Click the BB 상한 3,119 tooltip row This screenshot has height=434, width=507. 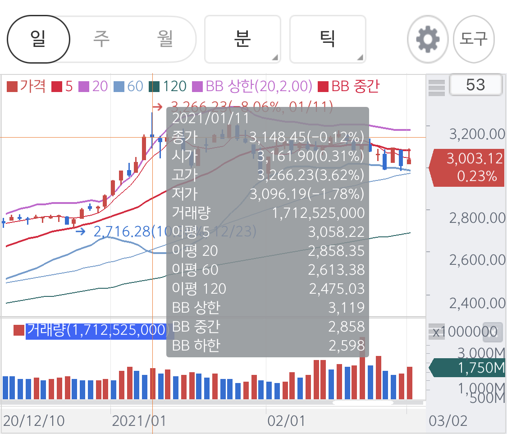click(x=268, y=308)
